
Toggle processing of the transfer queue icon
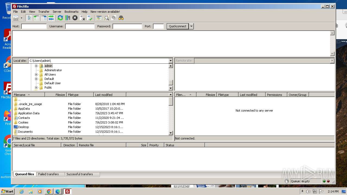(68, 18)
